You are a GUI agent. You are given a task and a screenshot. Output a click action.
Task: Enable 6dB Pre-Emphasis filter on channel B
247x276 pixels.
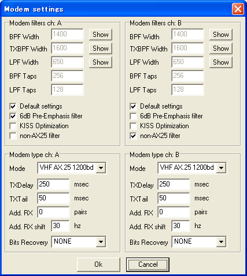pos(133,116)
